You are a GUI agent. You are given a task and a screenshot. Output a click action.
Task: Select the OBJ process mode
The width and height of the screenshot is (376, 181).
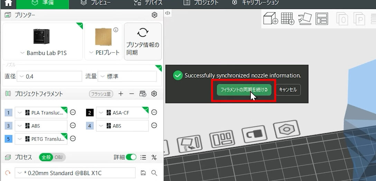(x=59, y=157)
